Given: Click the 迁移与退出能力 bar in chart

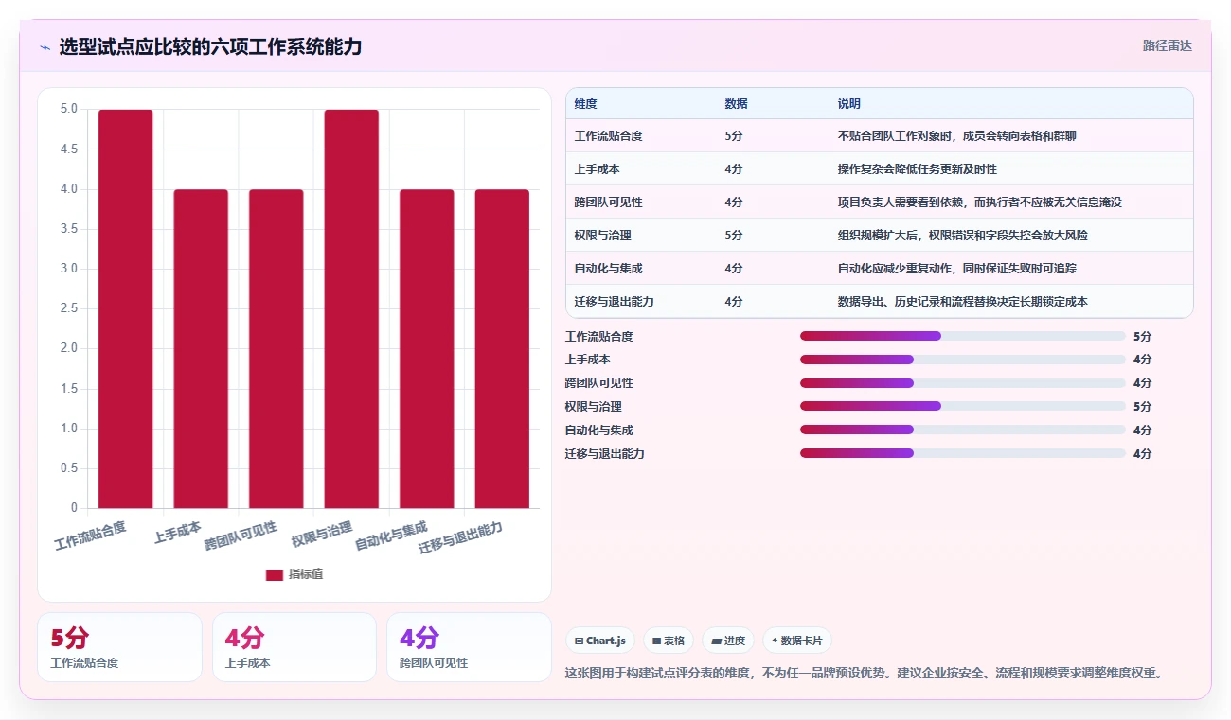Looking at the screenshot, I should pyautogui.click(x=502, y=348).
